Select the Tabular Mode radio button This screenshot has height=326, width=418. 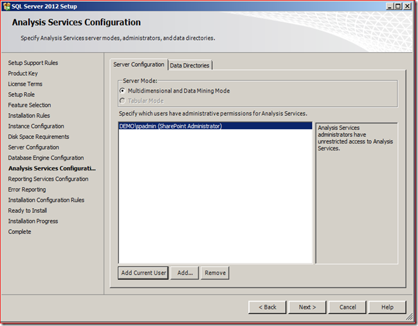pyautogui.click(x=122, y=101)
